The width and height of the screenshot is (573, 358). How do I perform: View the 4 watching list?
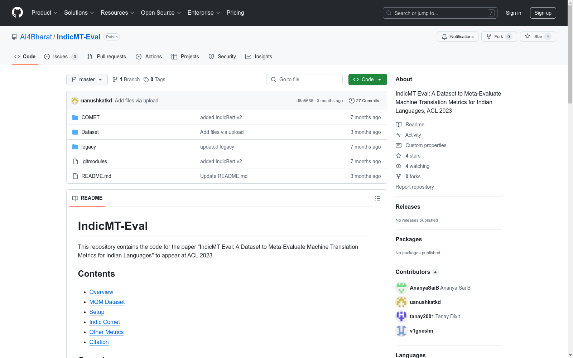tap(413, 166)
